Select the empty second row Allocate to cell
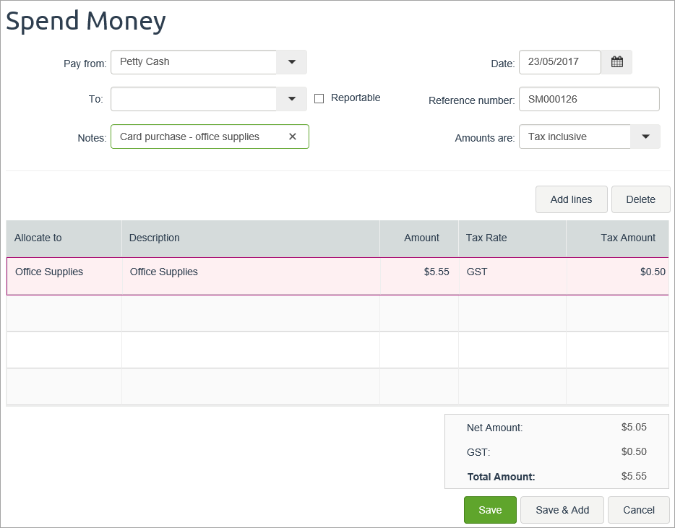Screen dimensions: 675x528 (x=64, y=313)
